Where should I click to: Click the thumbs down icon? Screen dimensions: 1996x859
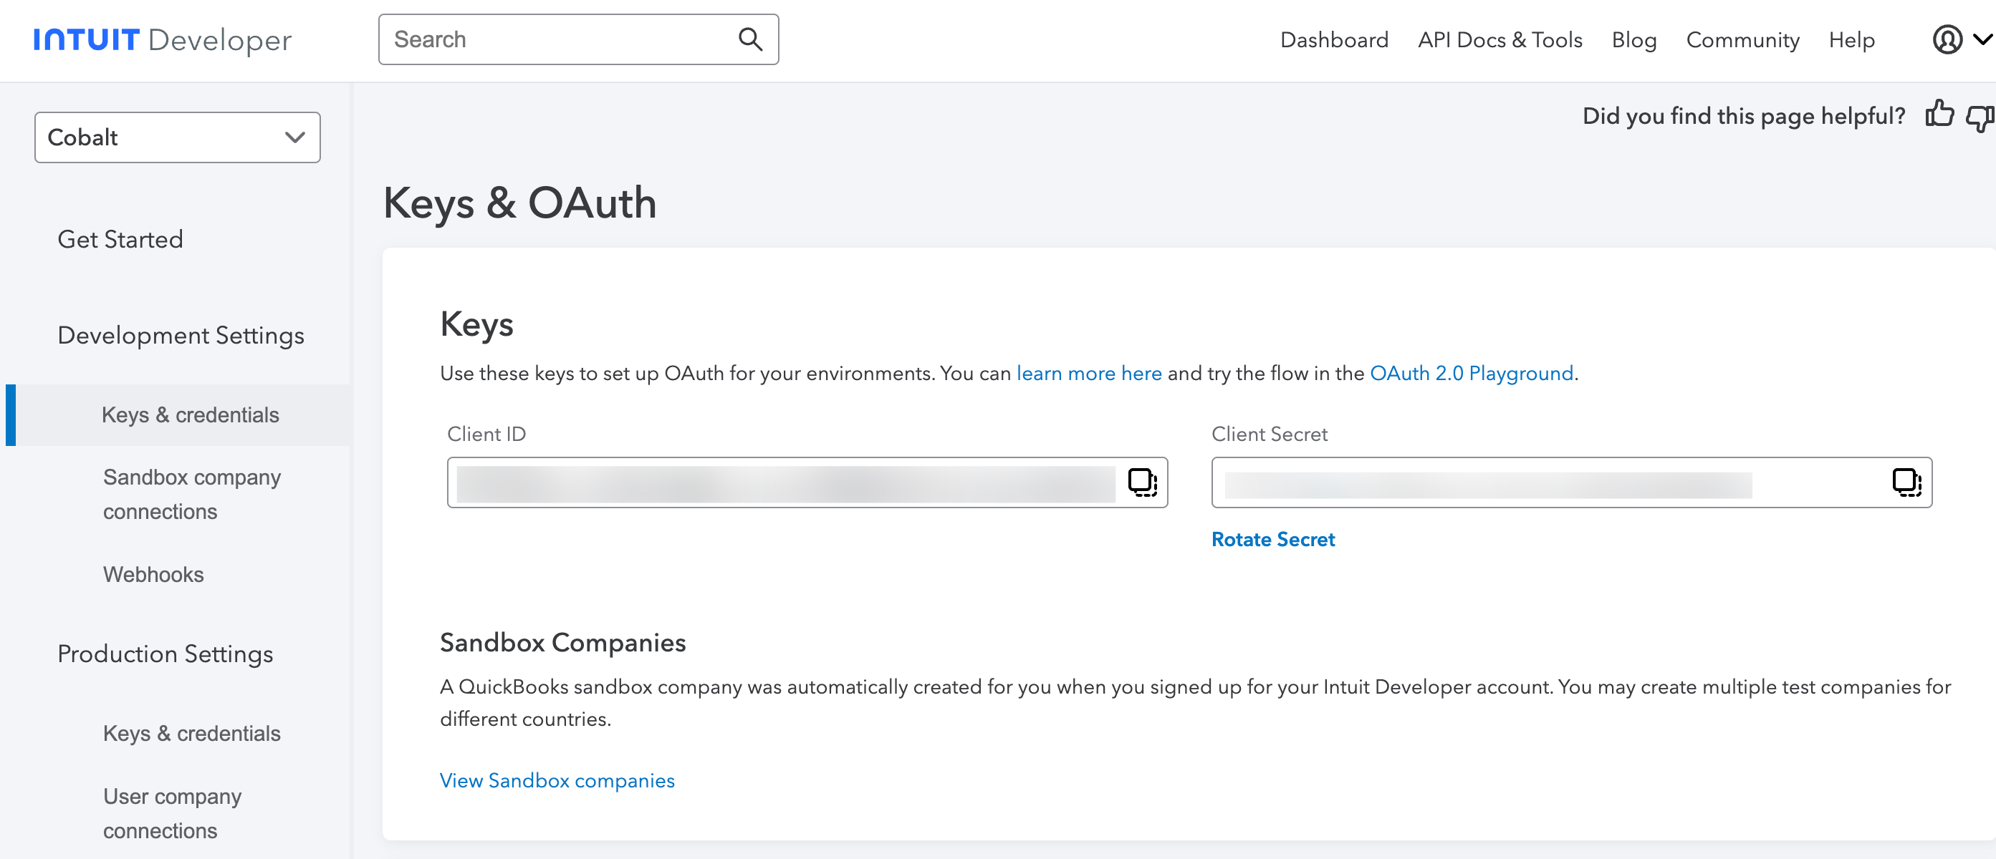(1980, 117)
